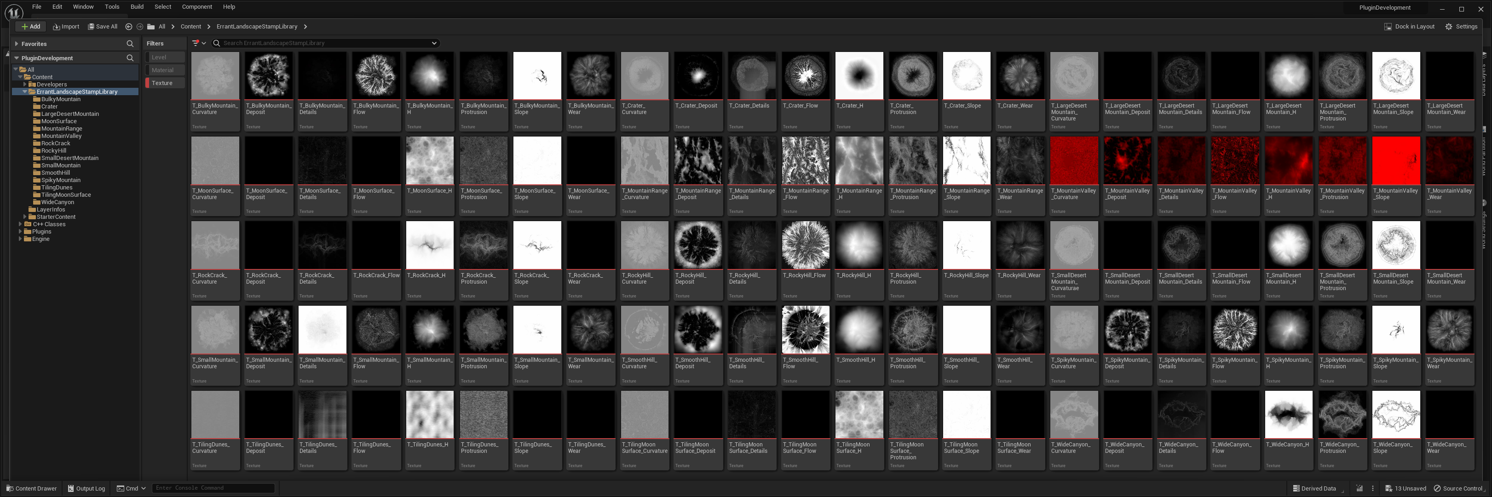Viewport: 1492px width, 497px height.
Task: Click the search icon in the Favorites header
Action: point(130,44)
